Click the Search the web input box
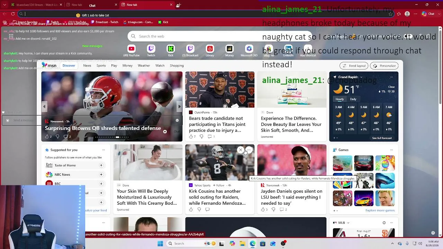 pos(219,36)
